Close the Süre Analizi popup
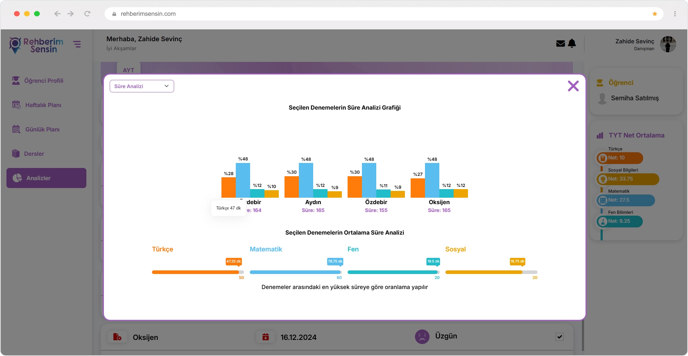 573,86
